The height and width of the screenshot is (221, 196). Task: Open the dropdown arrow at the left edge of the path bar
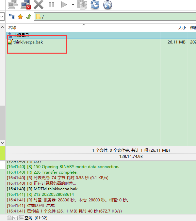pos(2,17)
